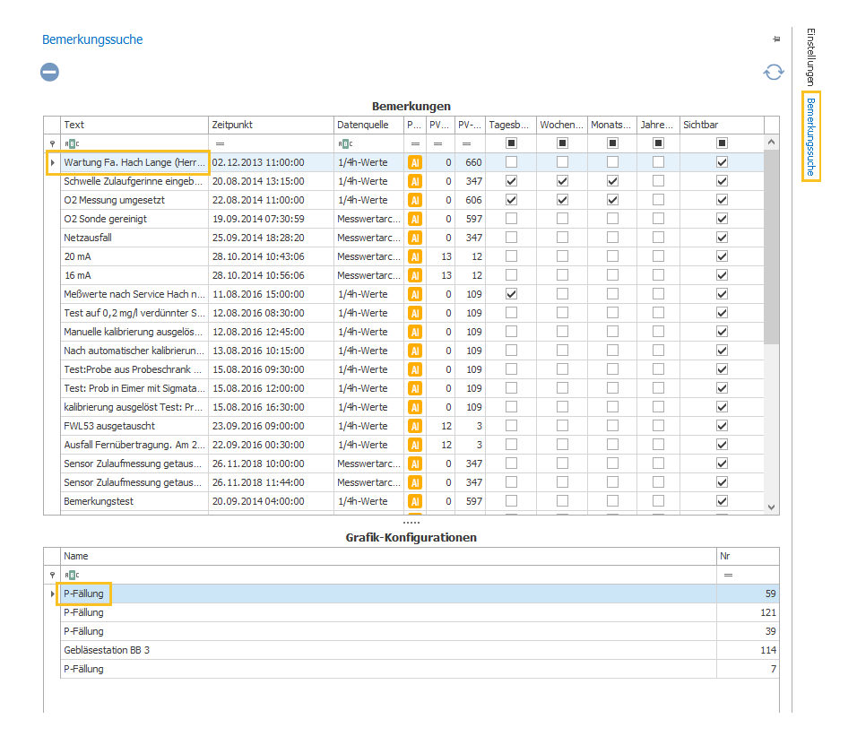Click the splitter dots between the tables
857x754 pixels.
coord(411,522)
